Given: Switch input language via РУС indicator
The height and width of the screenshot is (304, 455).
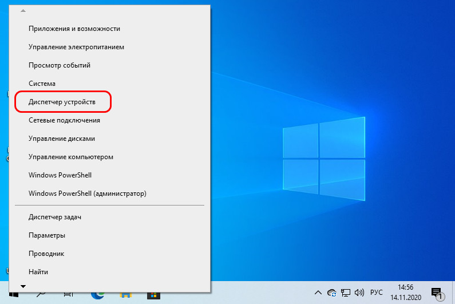Looking at the screenshot, I should [377, 293].
